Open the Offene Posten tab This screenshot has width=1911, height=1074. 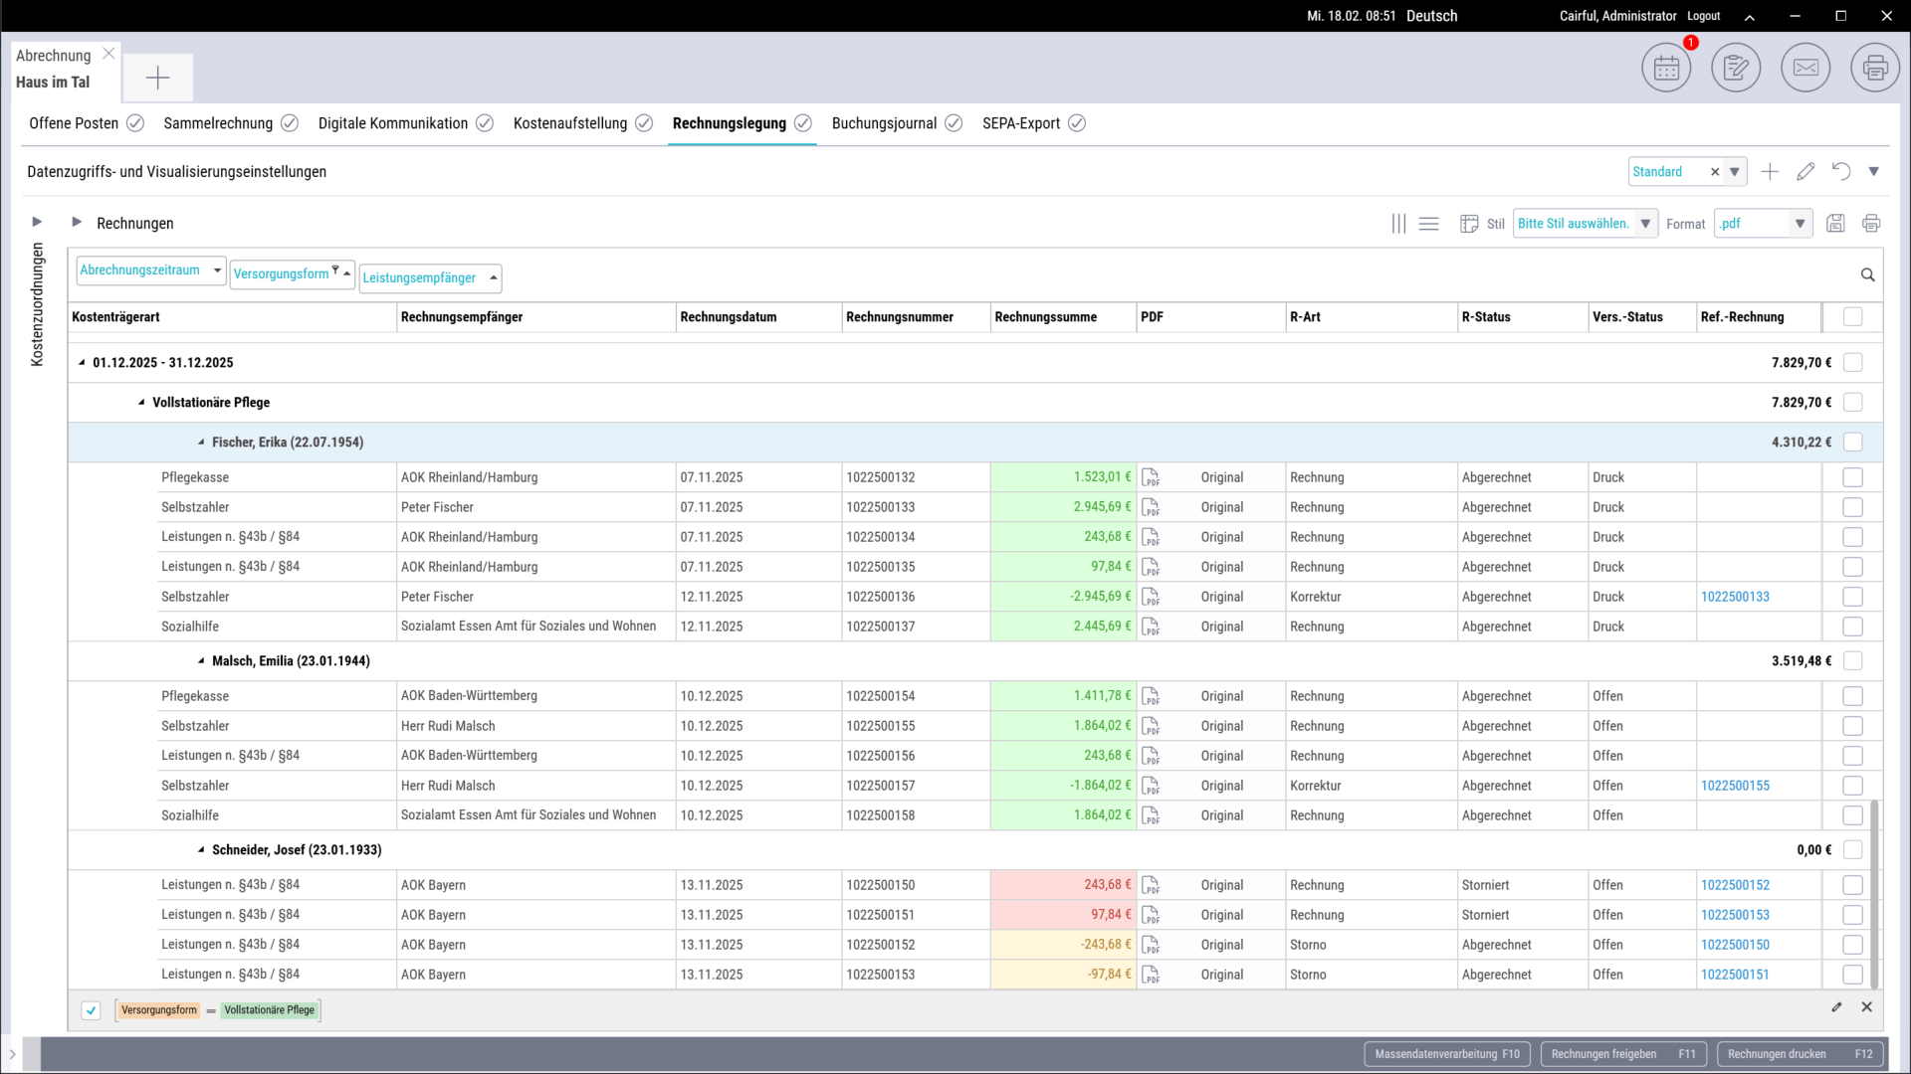[74, 123]
